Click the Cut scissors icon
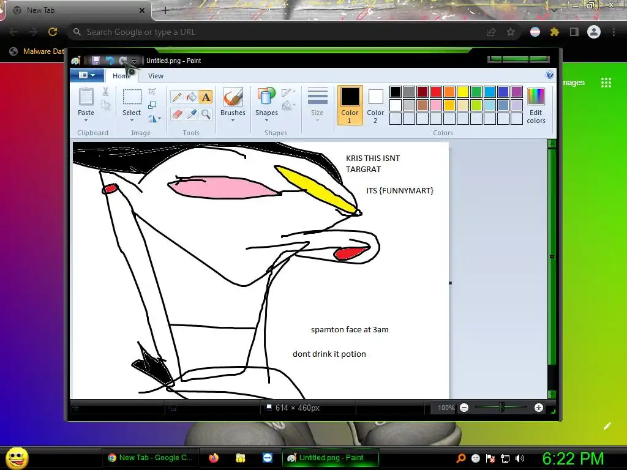The image size is (627, 470). click(x=105, y=92)
